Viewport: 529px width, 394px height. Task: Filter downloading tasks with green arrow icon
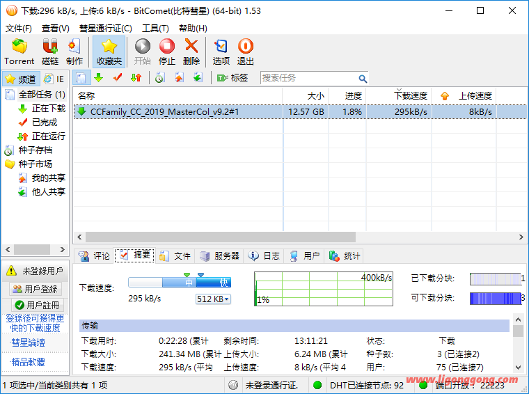click(x=99, y=78)
